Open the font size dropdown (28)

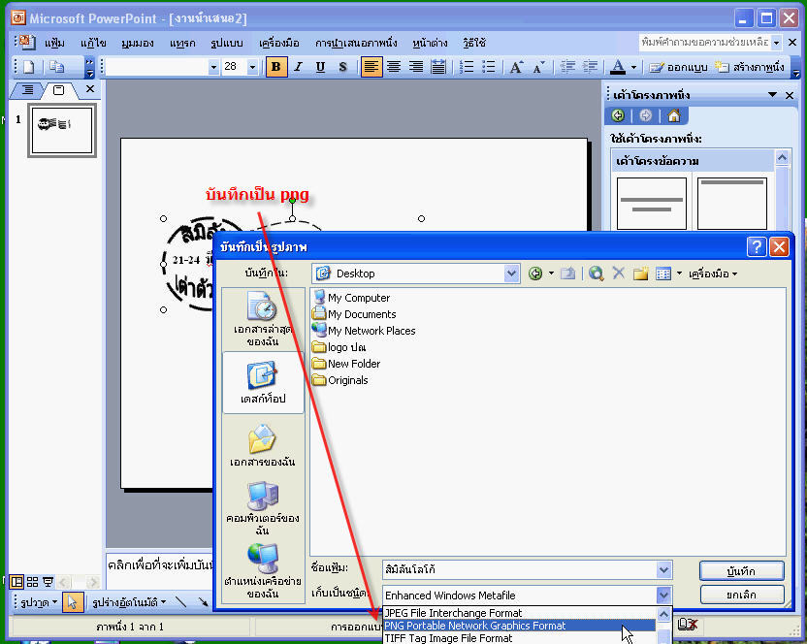(x=252, y=67)
